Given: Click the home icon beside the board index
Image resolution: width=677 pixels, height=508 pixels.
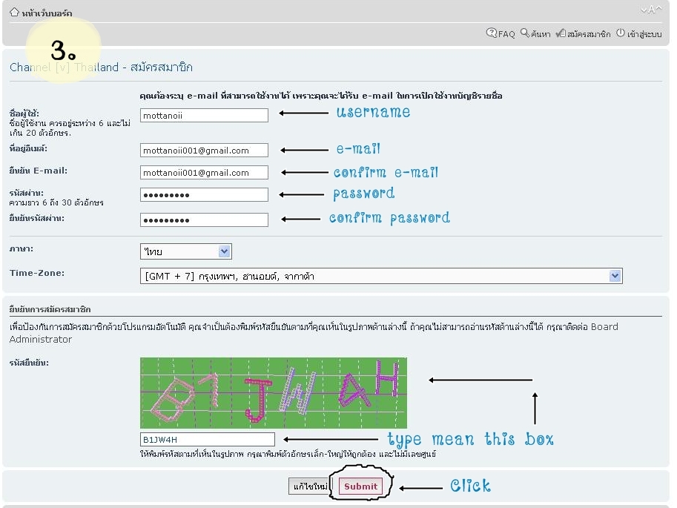Looking at the screenshot, I should coord(14,12).
